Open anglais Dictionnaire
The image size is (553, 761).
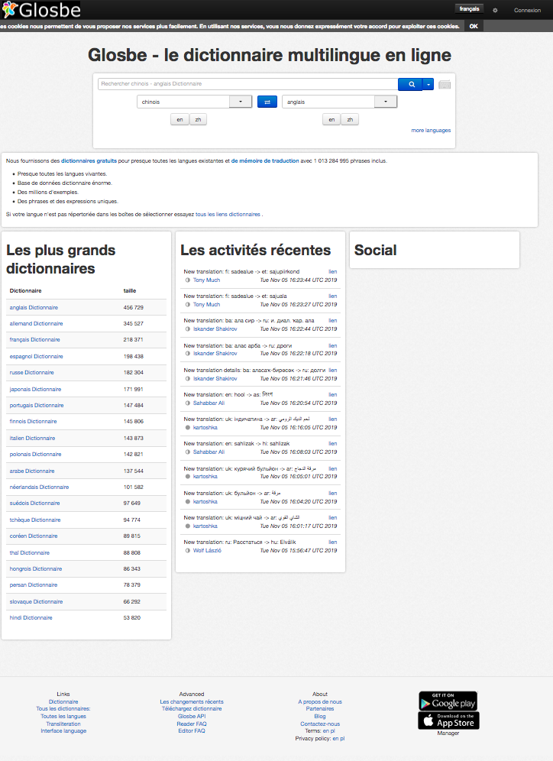(x=34, y=307)
